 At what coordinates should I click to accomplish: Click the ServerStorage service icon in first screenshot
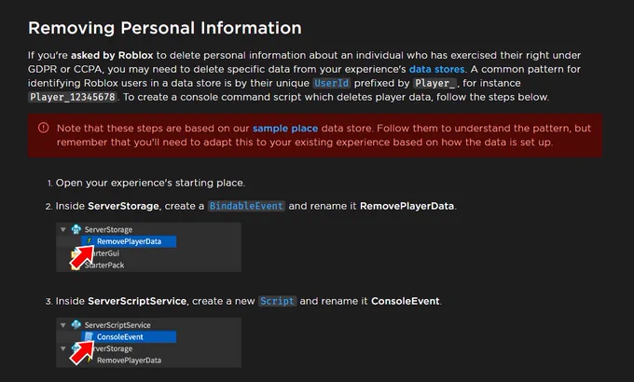tap(76, 229)
